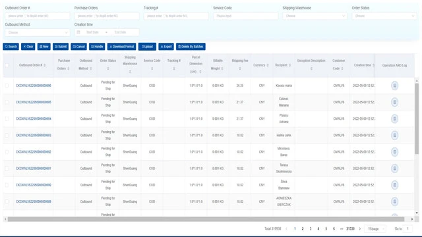Image resolution: width=422 pixels, height=237 pixels.
Task: Open the operation log for Kovacs maria
Action: tap(394, 86)
